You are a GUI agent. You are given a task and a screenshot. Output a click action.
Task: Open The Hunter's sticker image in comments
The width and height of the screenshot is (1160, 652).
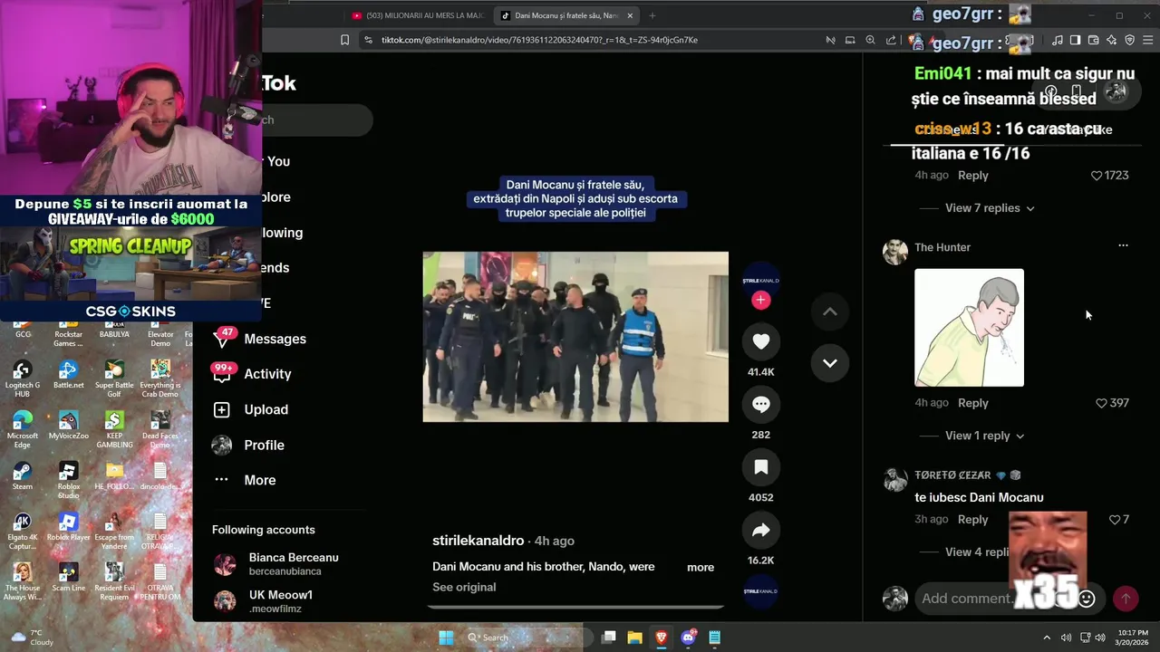coord(969,328)
